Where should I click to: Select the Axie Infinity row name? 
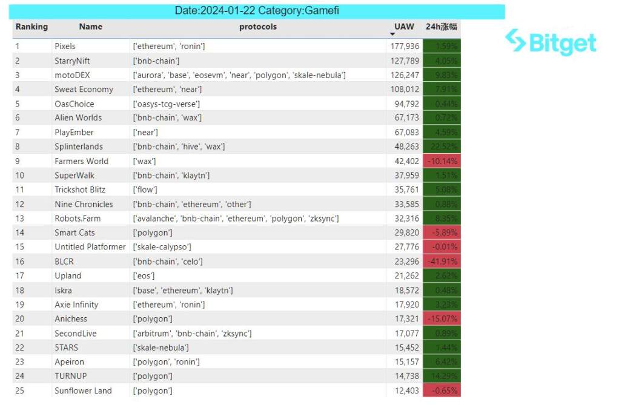coord(76,305)
